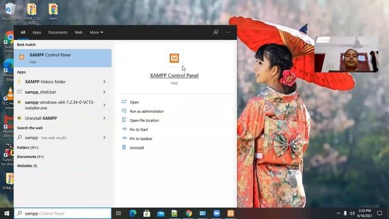Click Uninstall in the action list
The height and width of the screenshot is (219, 389).
click(137, 148)
